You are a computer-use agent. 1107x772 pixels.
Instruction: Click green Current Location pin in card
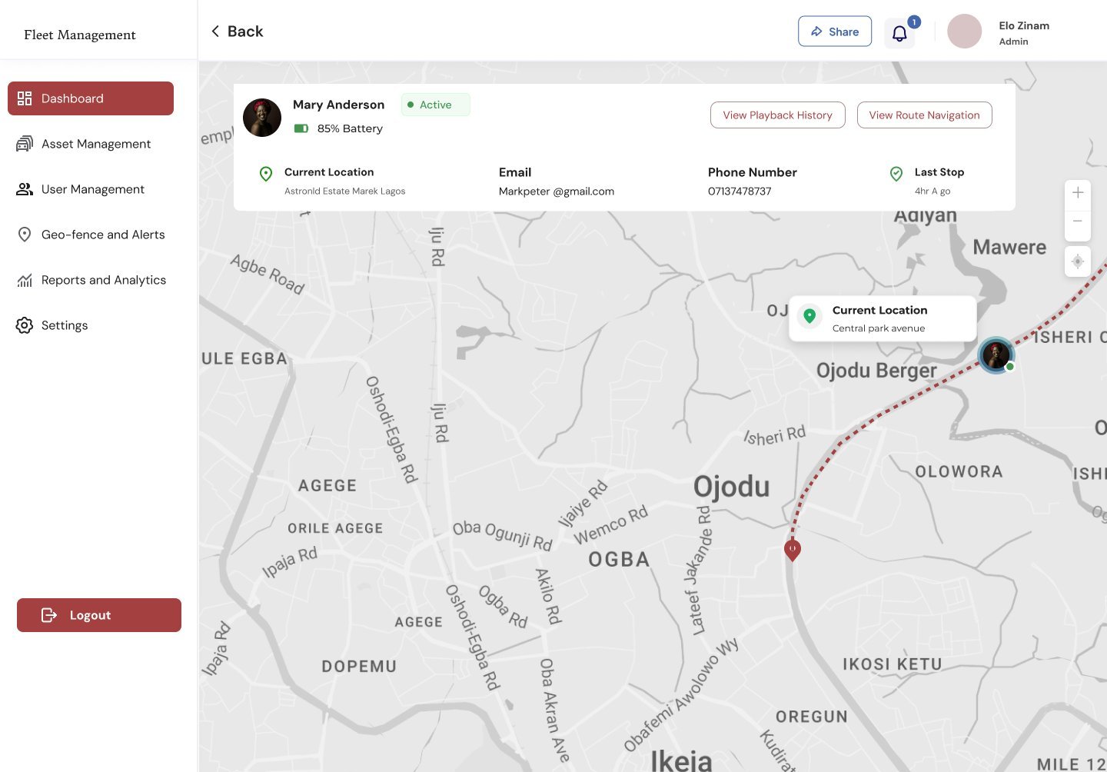tap(266, 175)
